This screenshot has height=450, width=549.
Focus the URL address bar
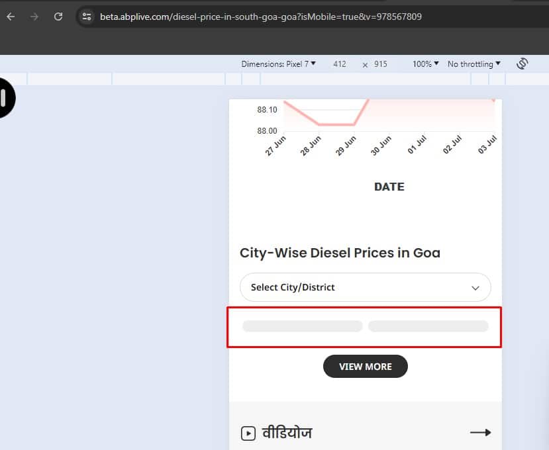pyautogui.click(x=265, y=17)
